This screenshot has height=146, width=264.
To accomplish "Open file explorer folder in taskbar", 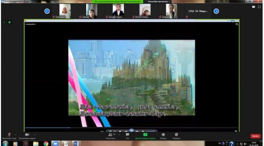I will pyautogui.click(x=36, y=144).
